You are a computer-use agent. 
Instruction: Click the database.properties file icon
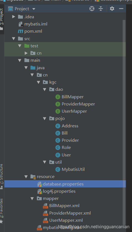(40, 184)
